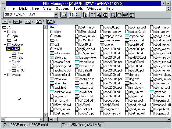Screen dimensions: 172x129
Task: Select grant.bat file icon
Action: [x=152, y=92]
